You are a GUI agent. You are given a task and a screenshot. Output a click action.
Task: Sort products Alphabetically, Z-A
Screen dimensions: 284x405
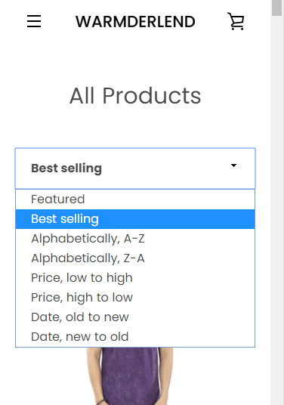(x=135, y=258)
